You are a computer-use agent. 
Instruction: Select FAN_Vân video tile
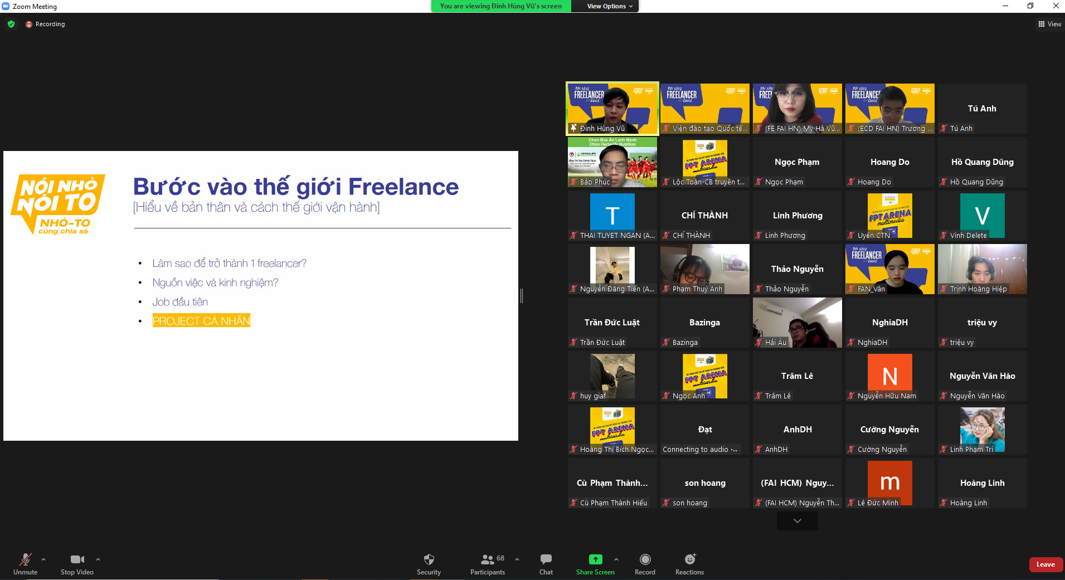coord(890,269)
